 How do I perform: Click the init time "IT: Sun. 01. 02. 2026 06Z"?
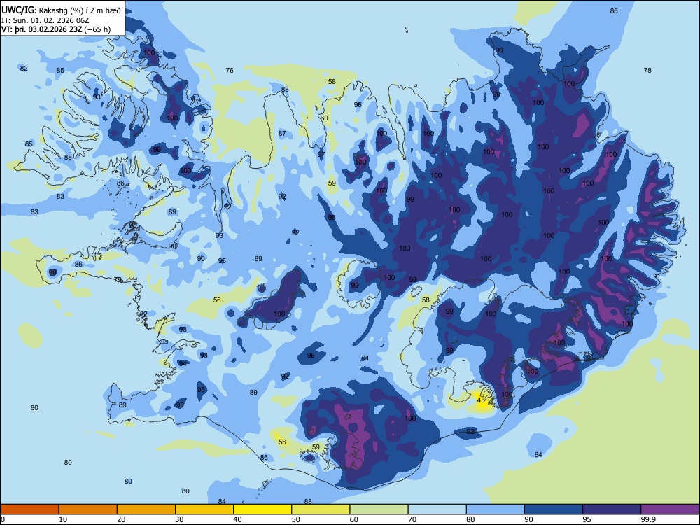[45, 20]
